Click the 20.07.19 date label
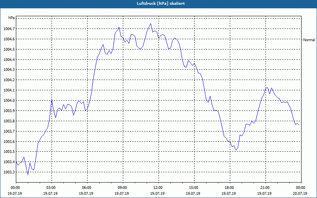 (x=300, y=193)
